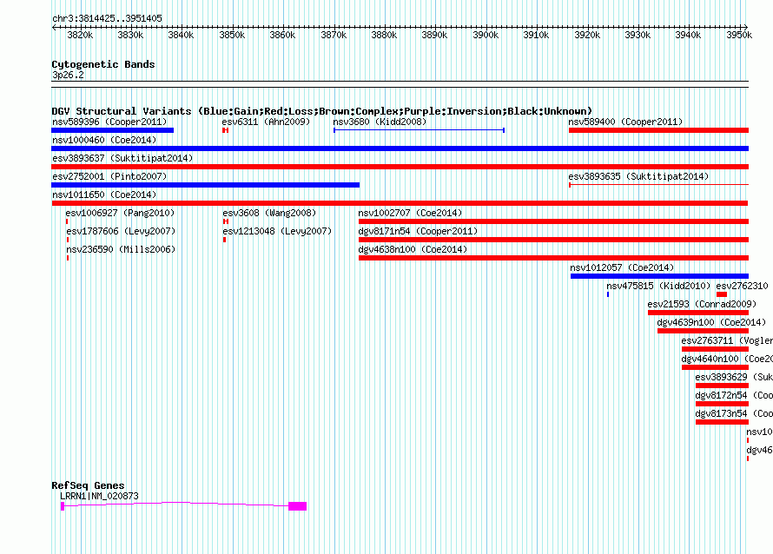773x554 pixels.
Task: Click the esv3893635 (Suktitipat2014) label
Action: click(x=638, y=176)
